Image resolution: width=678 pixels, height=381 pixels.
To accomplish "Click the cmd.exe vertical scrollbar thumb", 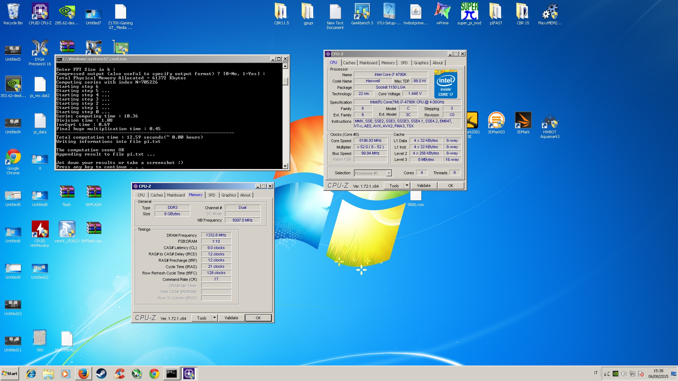I will (285, 81).
